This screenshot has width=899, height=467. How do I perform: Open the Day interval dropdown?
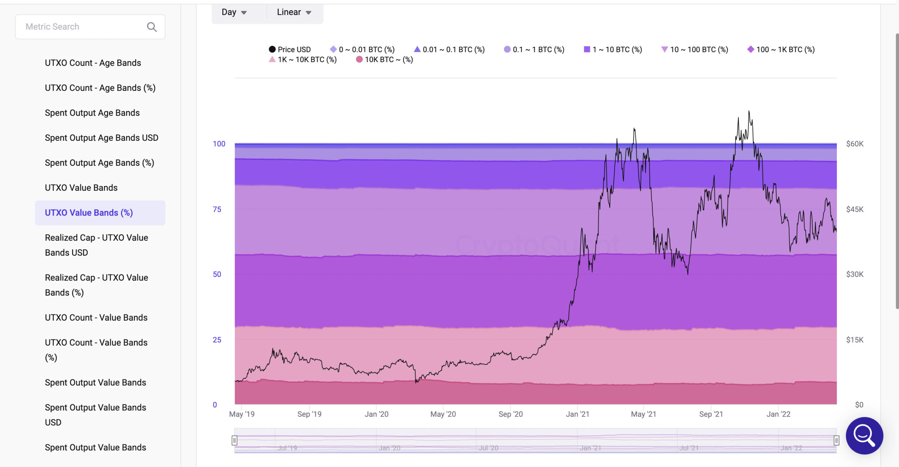click(x=234, y=12)
